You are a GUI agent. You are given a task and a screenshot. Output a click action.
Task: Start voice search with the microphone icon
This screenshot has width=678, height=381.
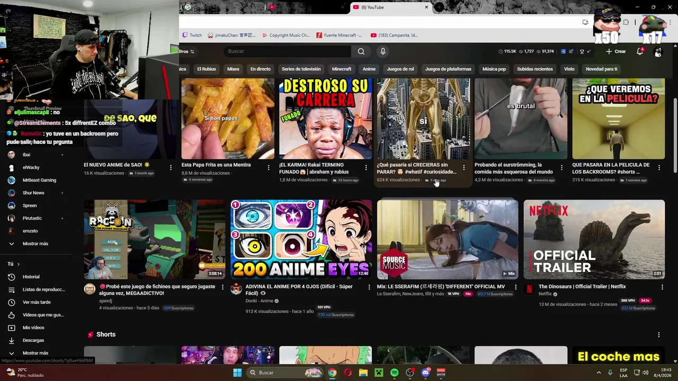382,51
